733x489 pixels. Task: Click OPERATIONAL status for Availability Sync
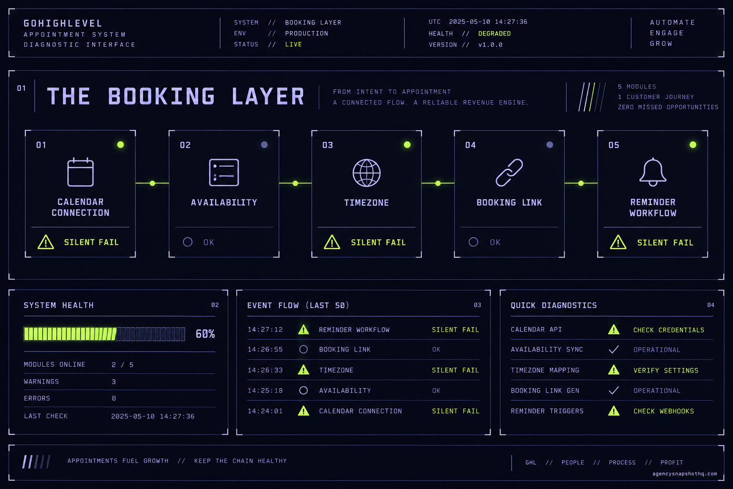657,350
